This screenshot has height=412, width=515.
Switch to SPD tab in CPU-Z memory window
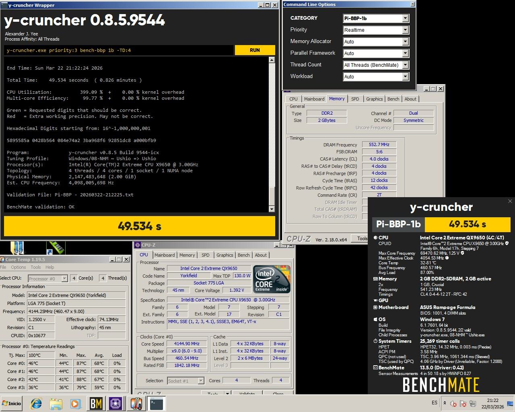click(x=355, y=99)
